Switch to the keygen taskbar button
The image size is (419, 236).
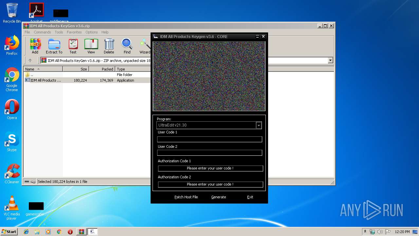[x=93, y=232]
